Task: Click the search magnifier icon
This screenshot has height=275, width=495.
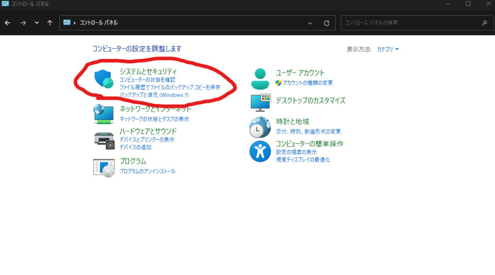Action: coord(484,23)
